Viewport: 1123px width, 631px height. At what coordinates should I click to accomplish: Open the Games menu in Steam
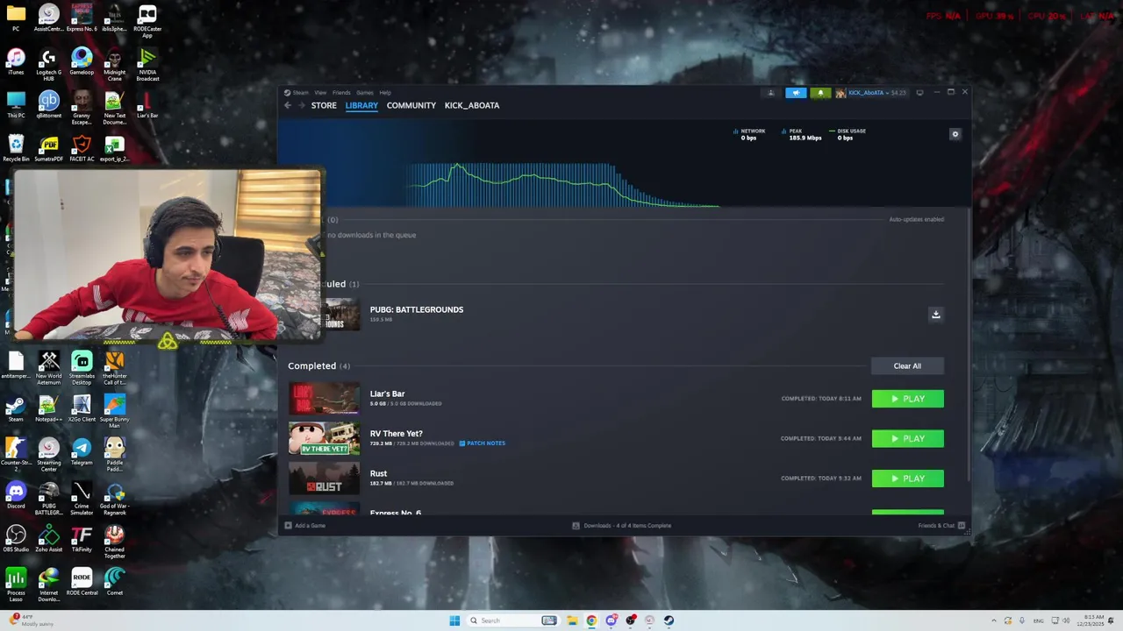(x=364, y=92)
